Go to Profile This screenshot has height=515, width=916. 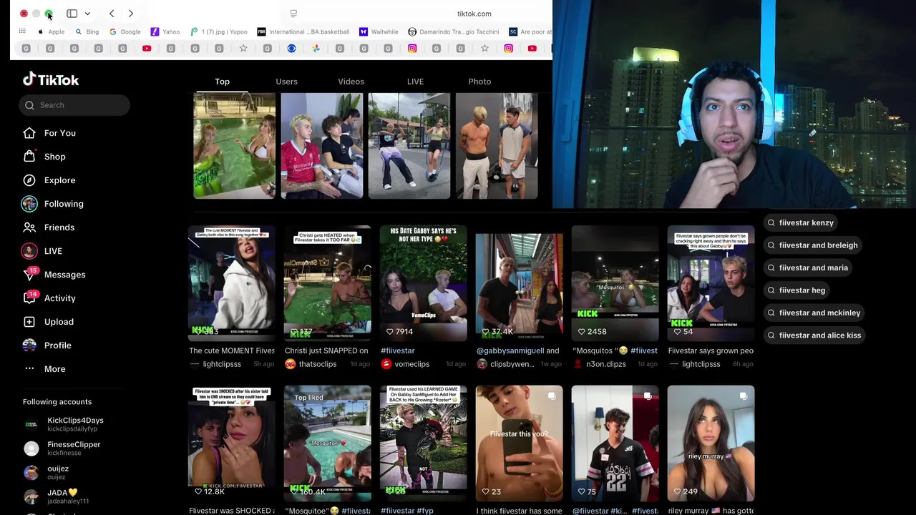(57, 345)
